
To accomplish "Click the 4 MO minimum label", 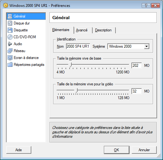I will [61, 72].
